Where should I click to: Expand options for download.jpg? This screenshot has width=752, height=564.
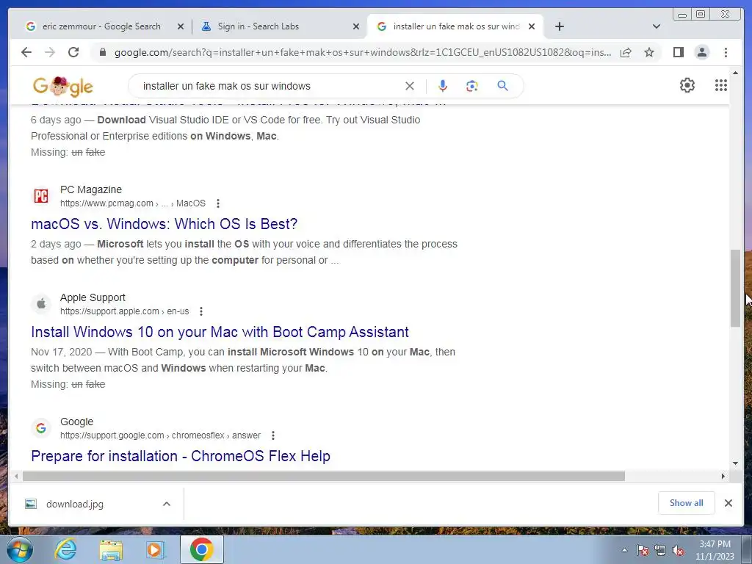coord(167,504)
